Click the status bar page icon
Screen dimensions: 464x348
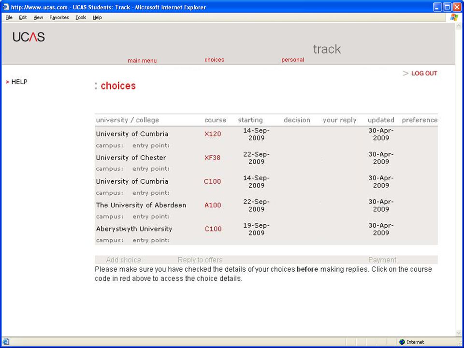point(6,342)
